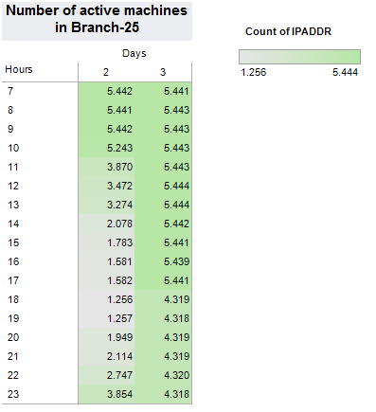Click the legend maximum value 5.444
Screen dimensions: 376x412
[x=345, y=72]
